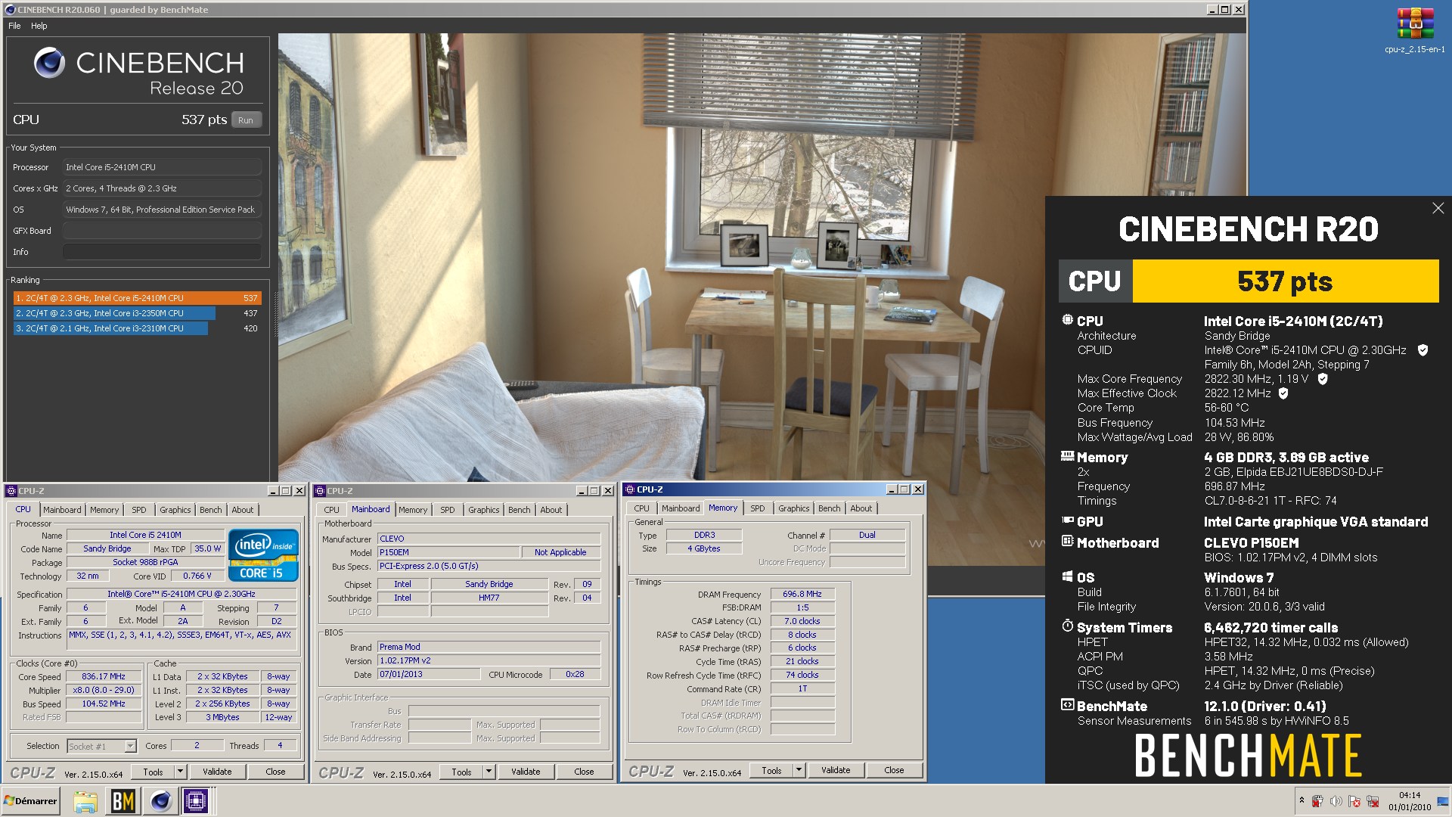Click the Windows logo beside OS heading

(x=1068, y=576)
